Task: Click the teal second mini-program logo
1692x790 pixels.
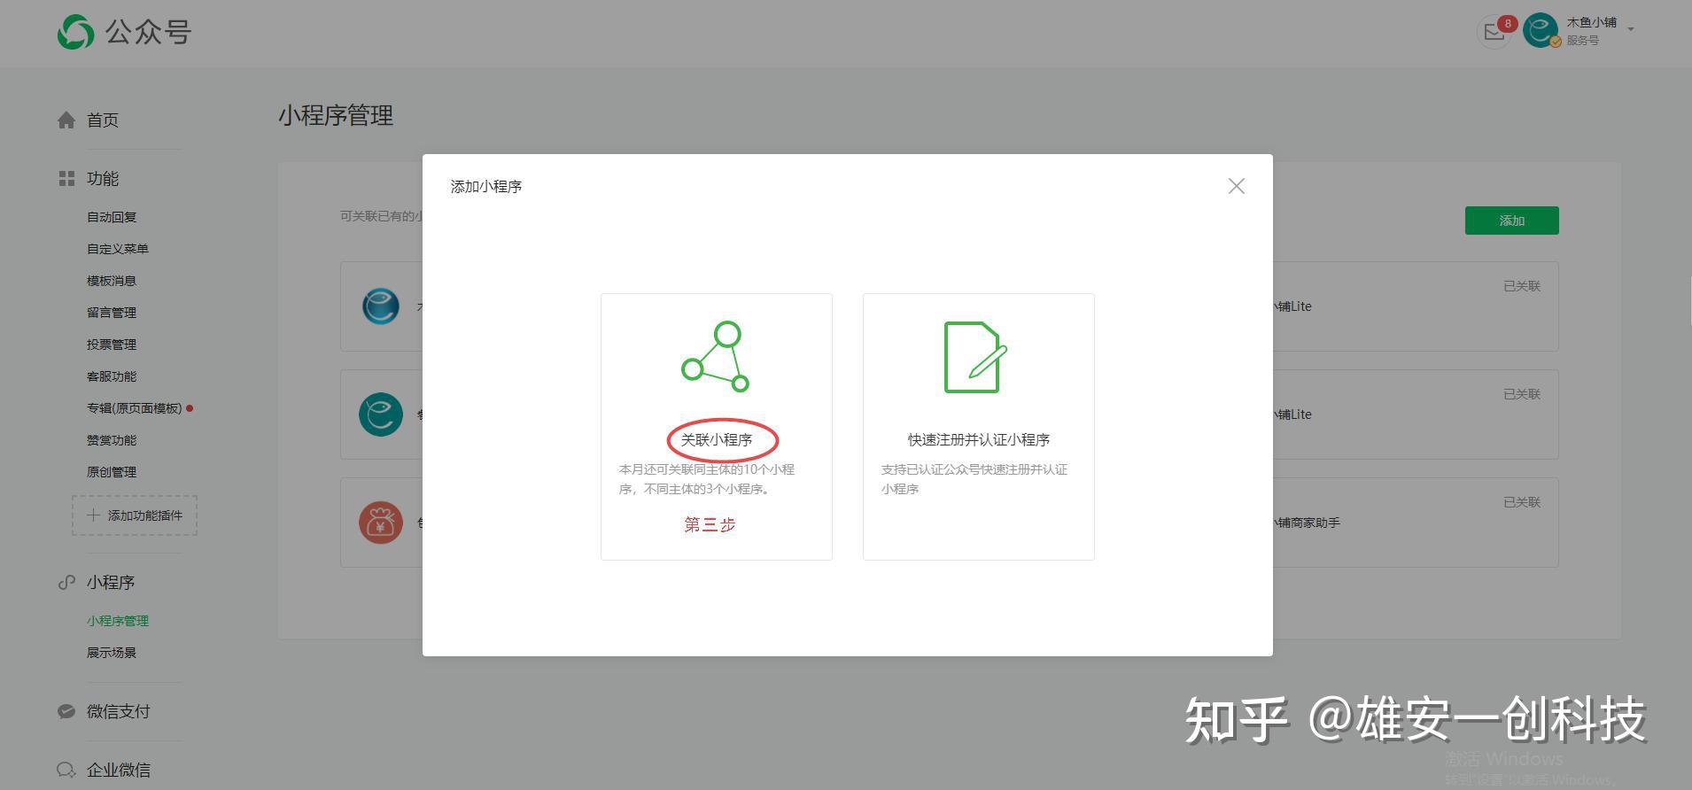Action: pyautogui.click(x=381, y=414)
